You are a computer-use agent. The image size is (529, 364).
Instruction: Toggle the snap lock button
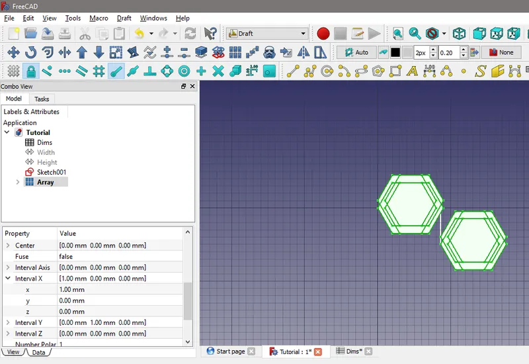(30, 71)
